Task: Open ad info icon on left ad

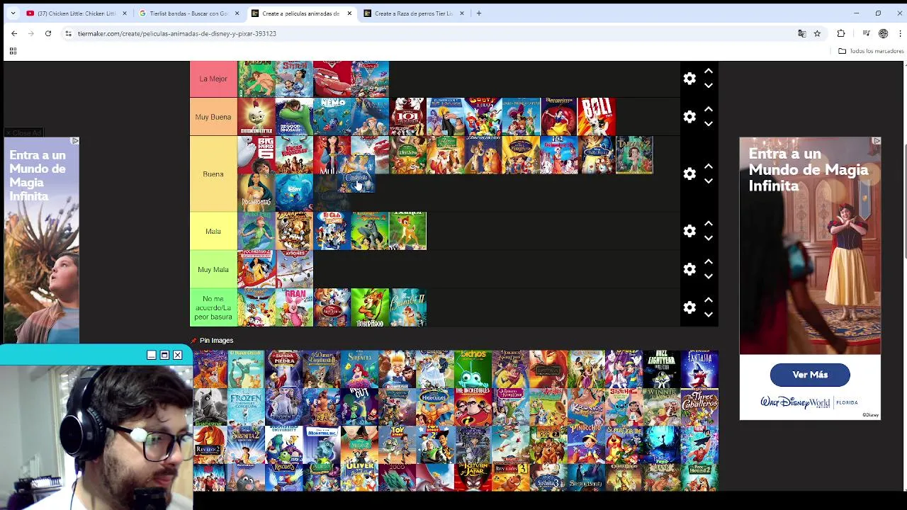Action: [x=75, y=141]
